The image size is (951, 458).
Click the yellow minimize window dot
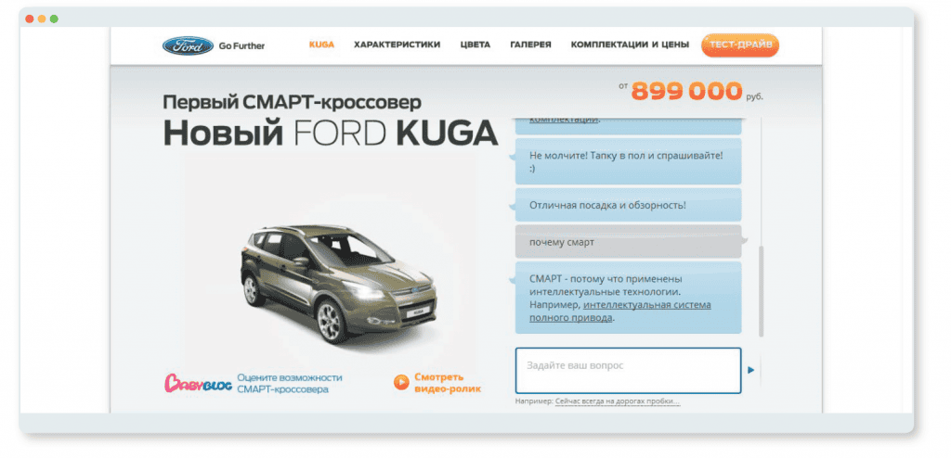[42, 19]
